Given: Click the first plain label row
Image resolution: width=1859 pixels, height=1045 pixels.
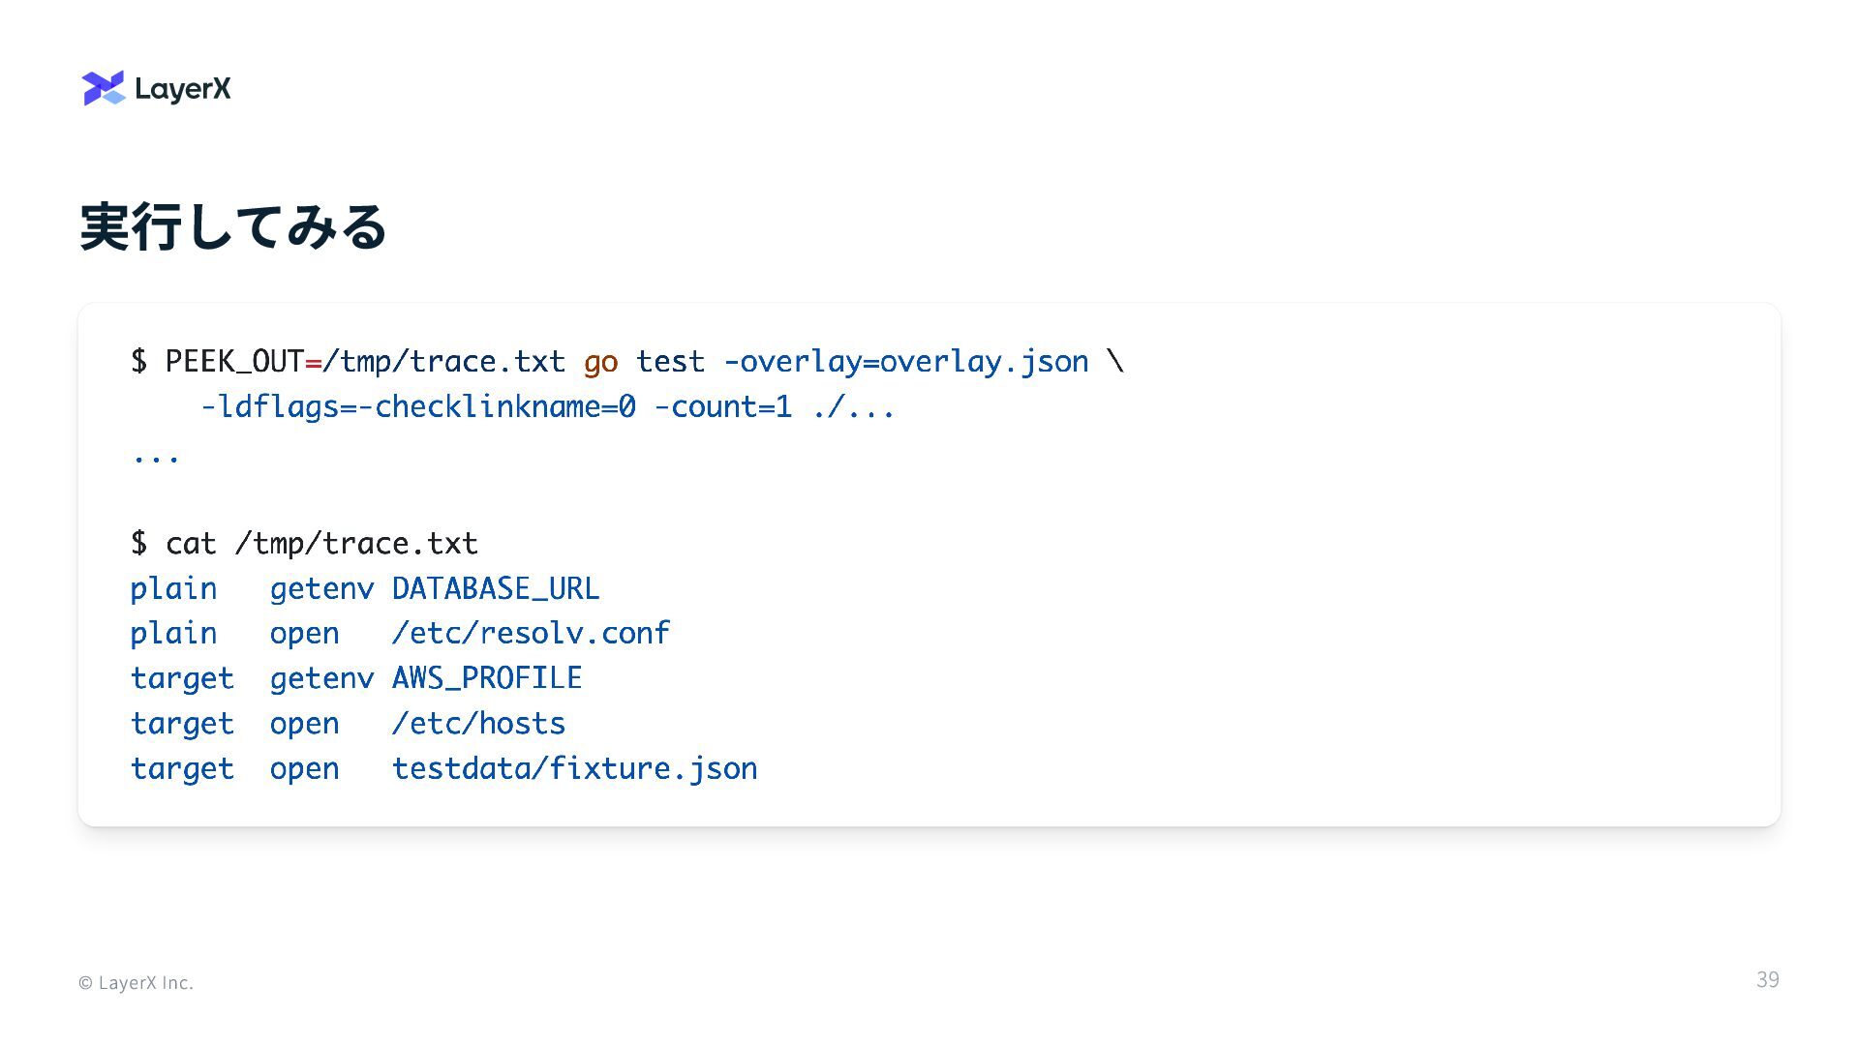Looking at the screenshot, I should click(x=365, y=589).
